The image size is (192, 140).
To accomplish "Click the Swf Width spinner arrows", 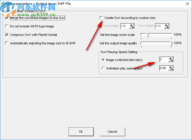I will (x=132, y=26).
